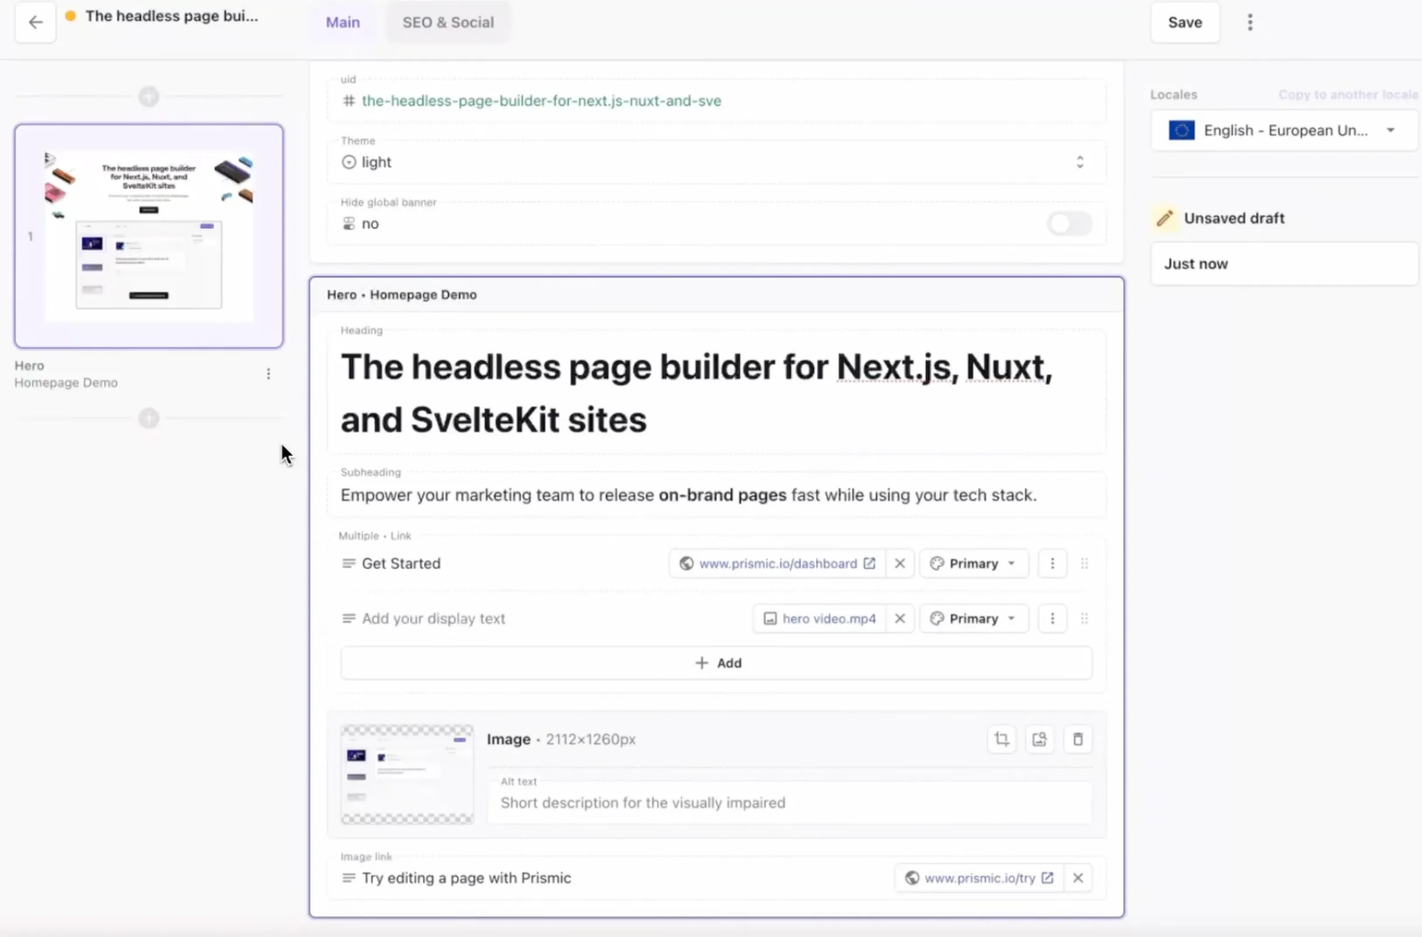
Task: Click the Subheading text field
Action: [716, 495]
